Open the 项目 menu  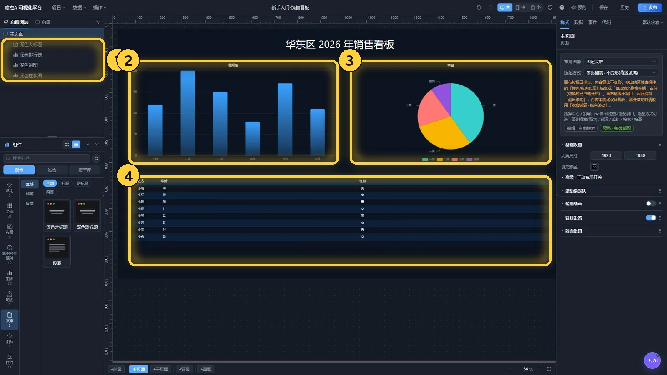point(58,7)
